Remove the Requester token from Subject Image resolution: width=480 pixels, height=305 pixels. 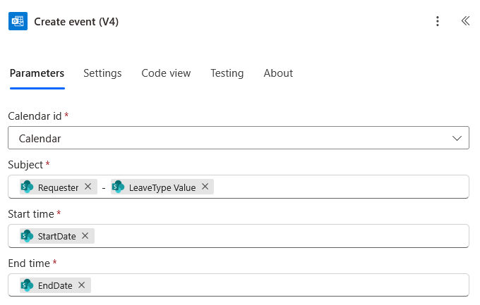88,187
